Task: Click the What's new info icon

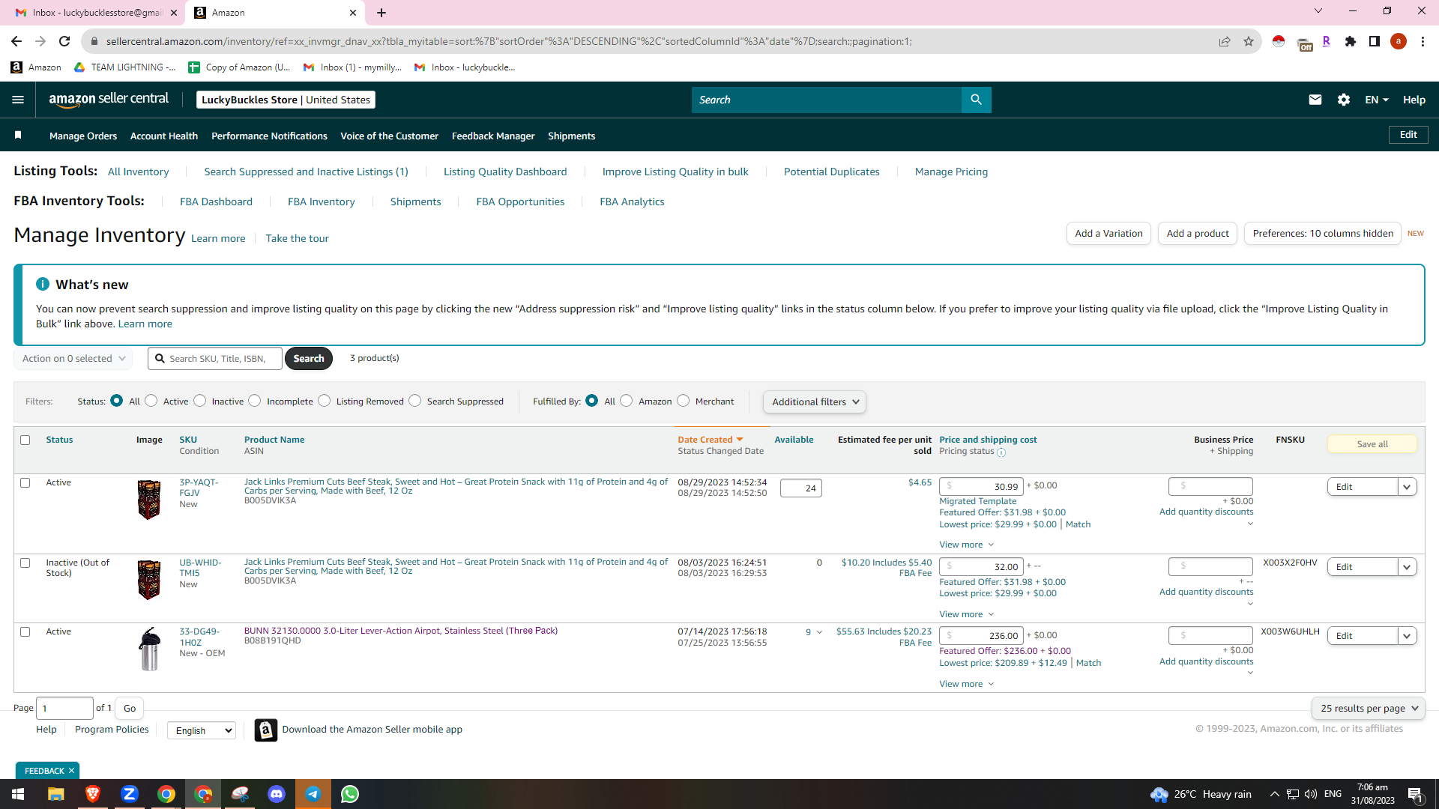Action: tap(43, 284)
